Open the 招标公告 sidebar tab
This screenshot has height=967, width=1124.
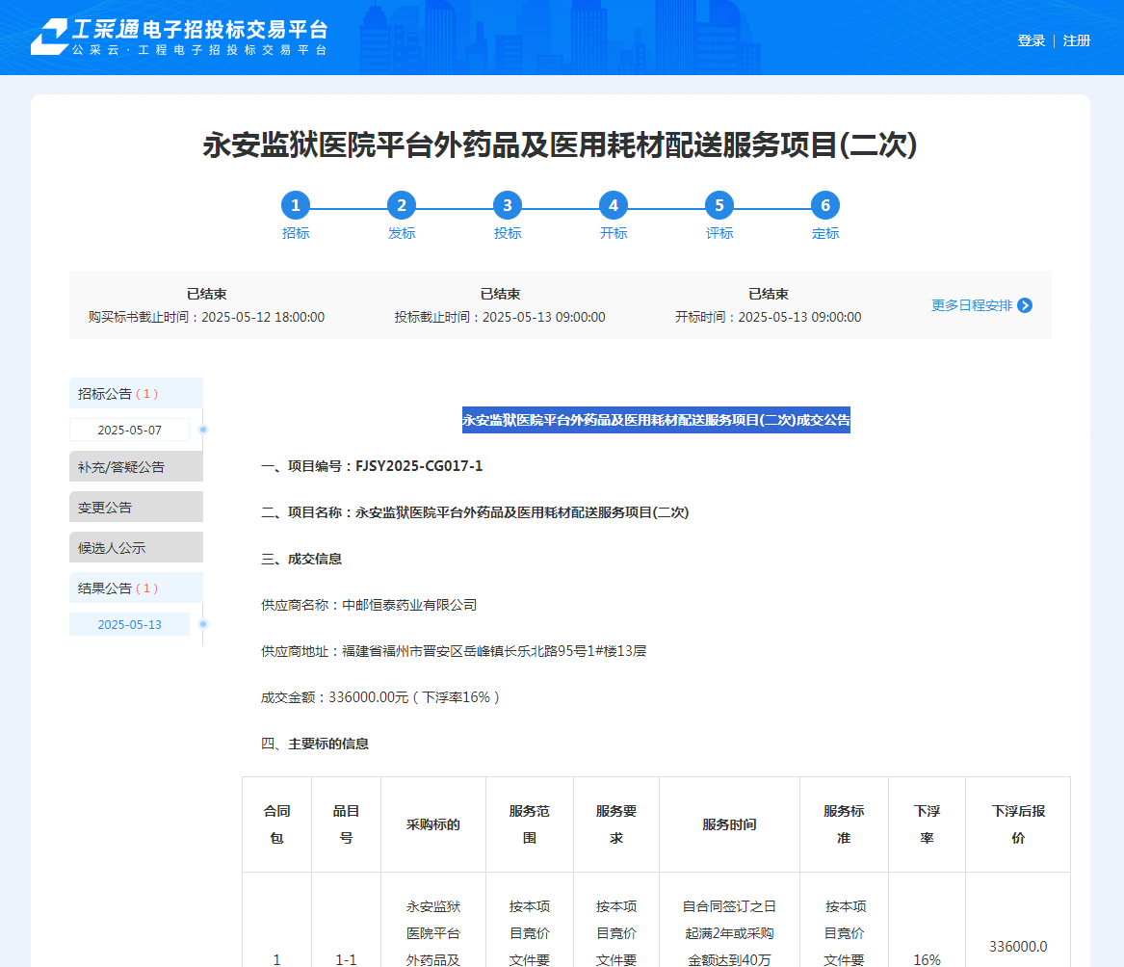[x=136, y=394]
